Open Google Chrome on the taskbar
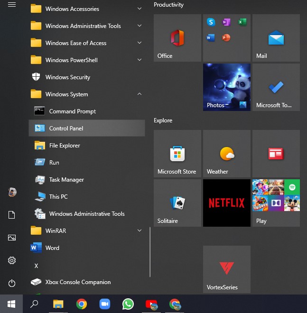The image size is (307, 313). (x=82, y=304)
